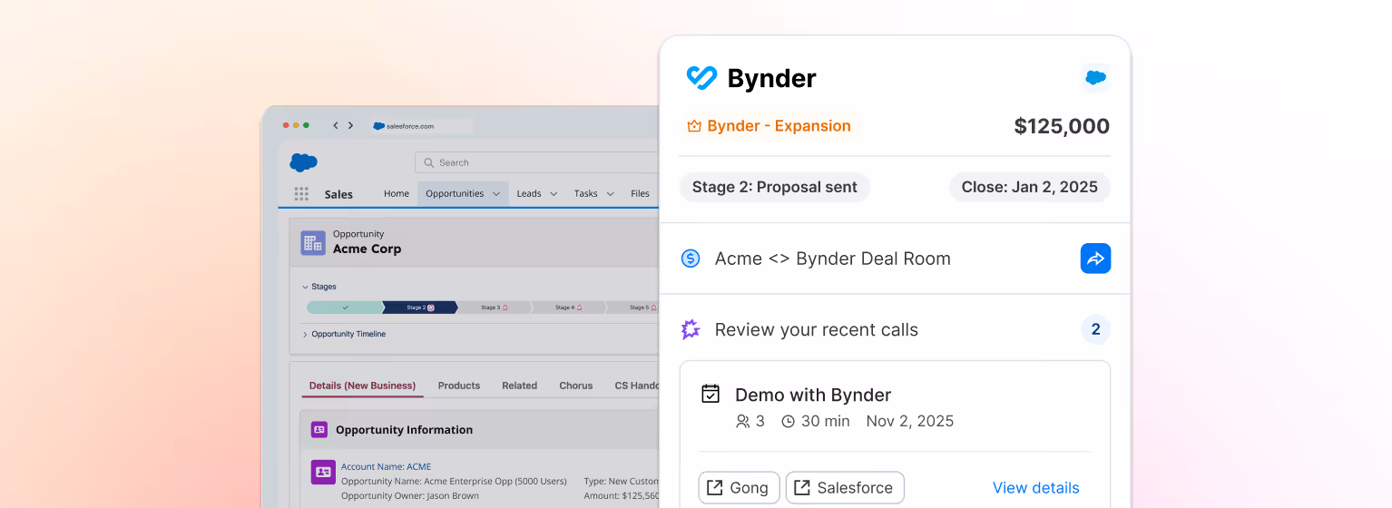Select Stage 3 in the stage path
Image resolution: width=1392 pixels, height=508 pixels.
pos(494,308)
